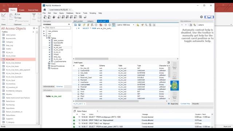Click the reconnect to DBMS toolbar icon
The width and height of the screenshot is (233, 131).
(85, 17)
